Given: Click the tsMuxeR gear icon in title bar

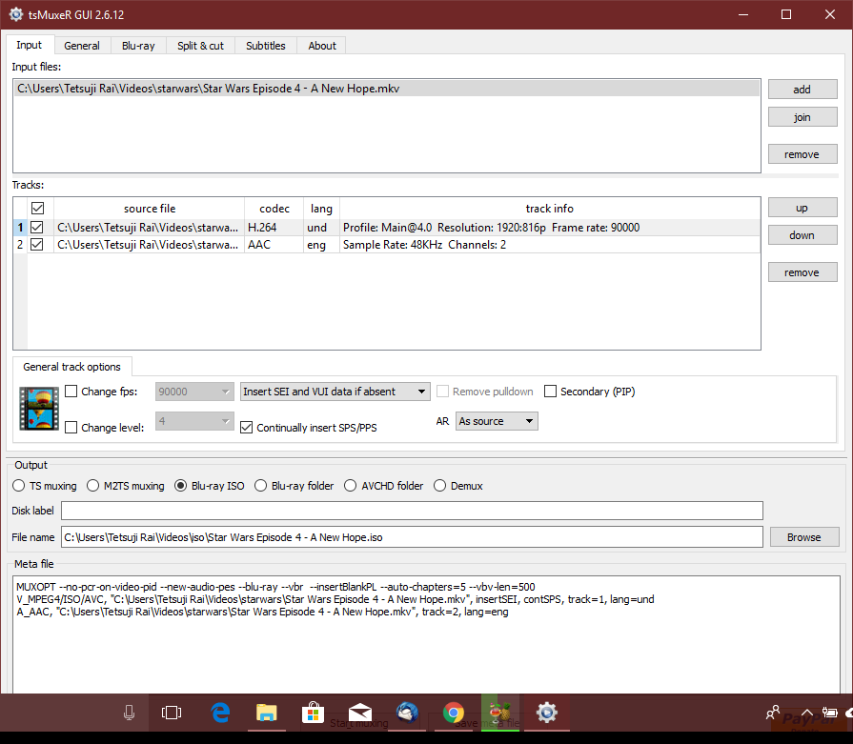Looking at the screenshot, I should tap(16, 14).
